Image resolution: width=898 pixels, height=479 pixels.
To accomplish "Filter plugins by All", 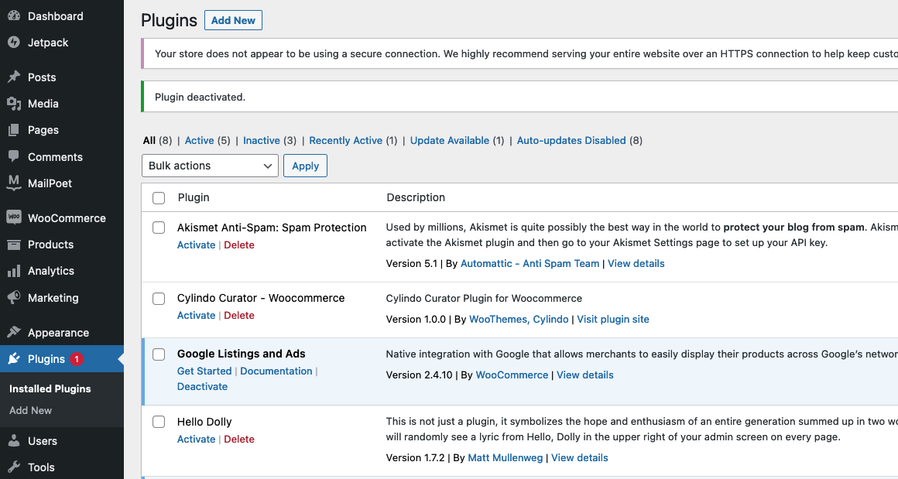I will click(149, 140).
